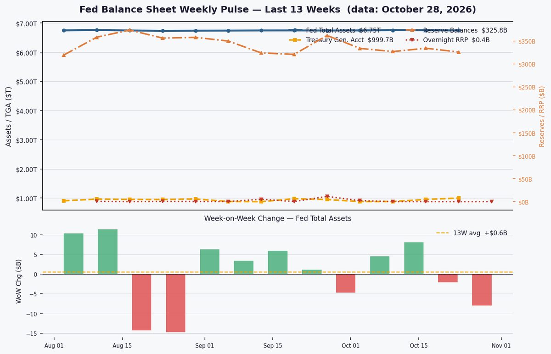This screenshot has width=551, height=354.
Task: Select the 'Aug 15' date label
Action: click(122, 345)
